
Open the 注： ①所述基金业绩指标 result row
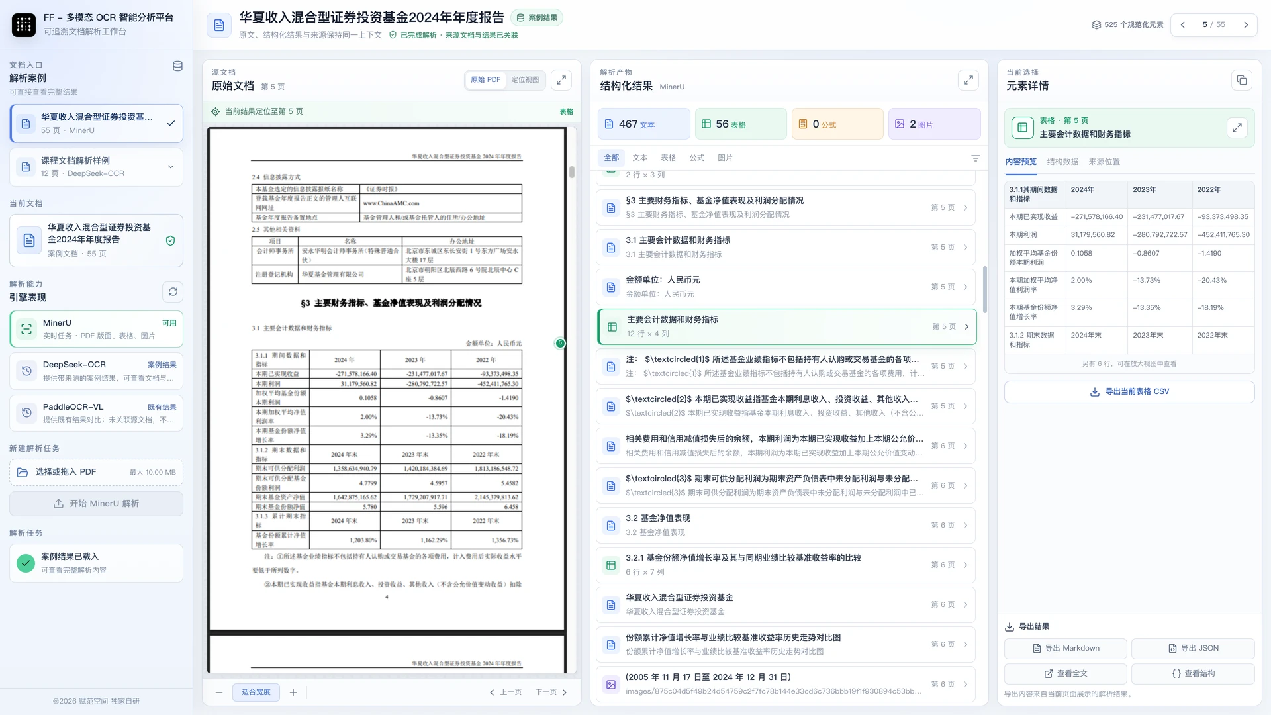(786, 366)
